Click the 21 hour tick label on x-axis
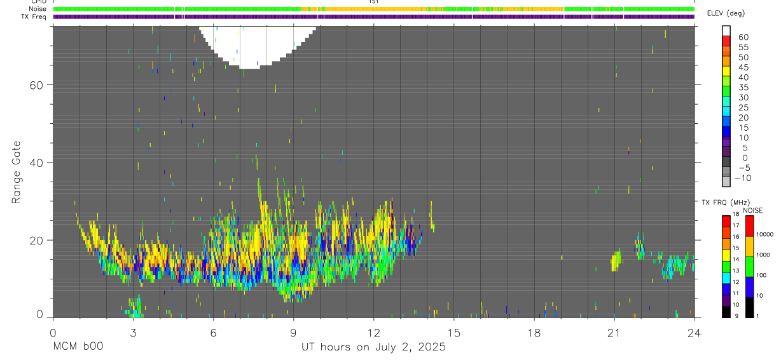 [614, 333]
